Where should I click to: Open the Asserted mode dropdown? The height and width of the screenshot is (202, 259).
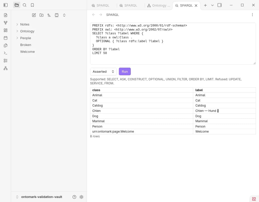coord(103,71)
